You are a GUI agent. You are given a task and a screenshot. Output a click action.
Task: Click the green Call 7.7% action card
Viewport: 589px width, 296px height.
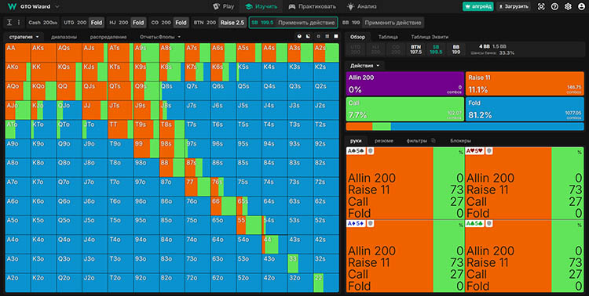[x=405, y=109]
